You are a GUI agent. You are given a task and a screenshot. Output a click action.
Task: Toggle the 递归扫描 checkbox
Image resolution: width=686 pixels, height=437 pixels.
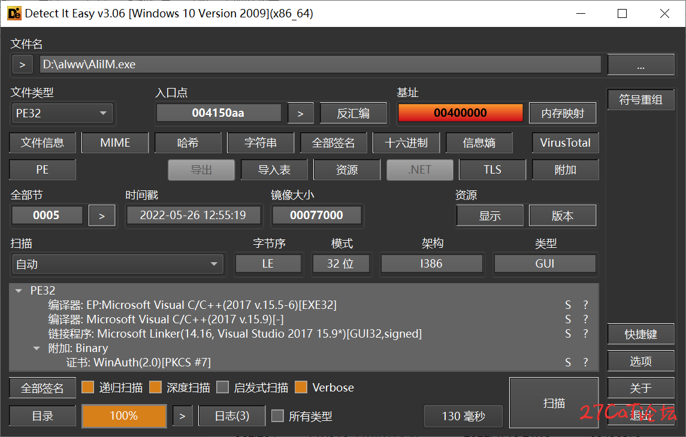pyautogui.click(x=88, y=387)
